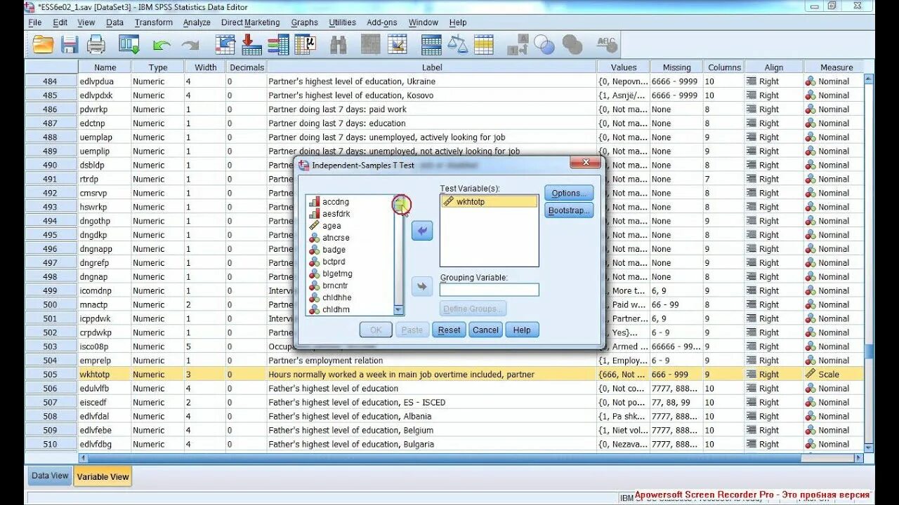899x505 pixels.
Task: Click the Reset button in the T Test dialog
Action: point(449,330)
